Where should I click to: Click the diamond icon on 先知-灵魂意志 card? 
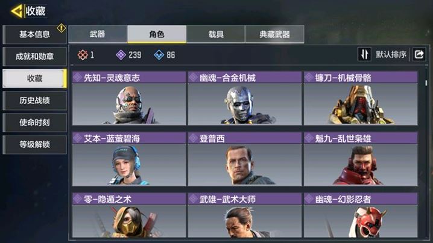click(x=78, y=78)
